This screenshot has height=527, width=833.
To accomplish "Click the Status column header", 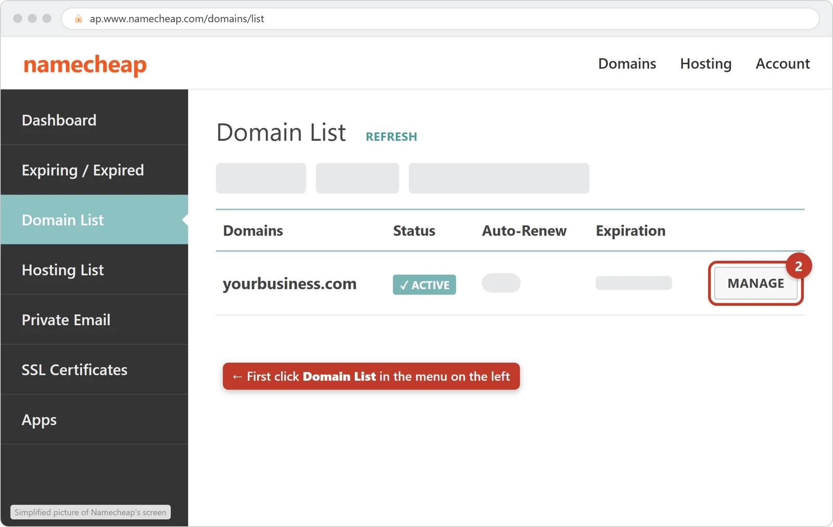I will point(414,230).
